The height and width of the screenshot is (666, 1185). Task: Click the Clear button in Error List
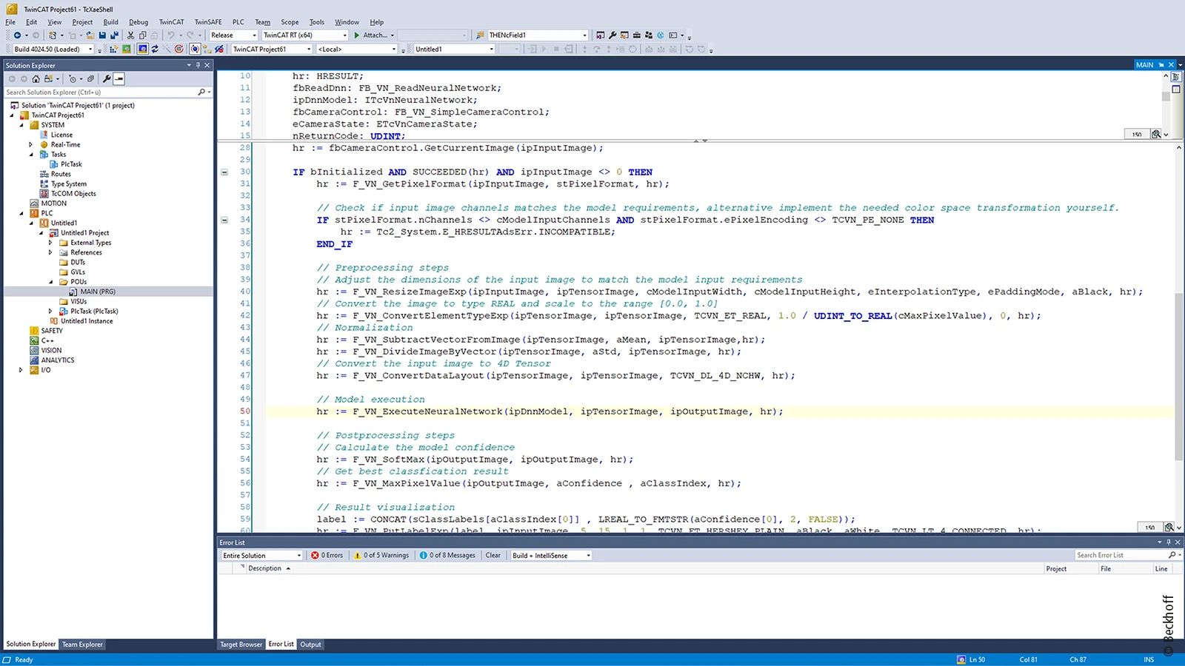pos(493,555)
